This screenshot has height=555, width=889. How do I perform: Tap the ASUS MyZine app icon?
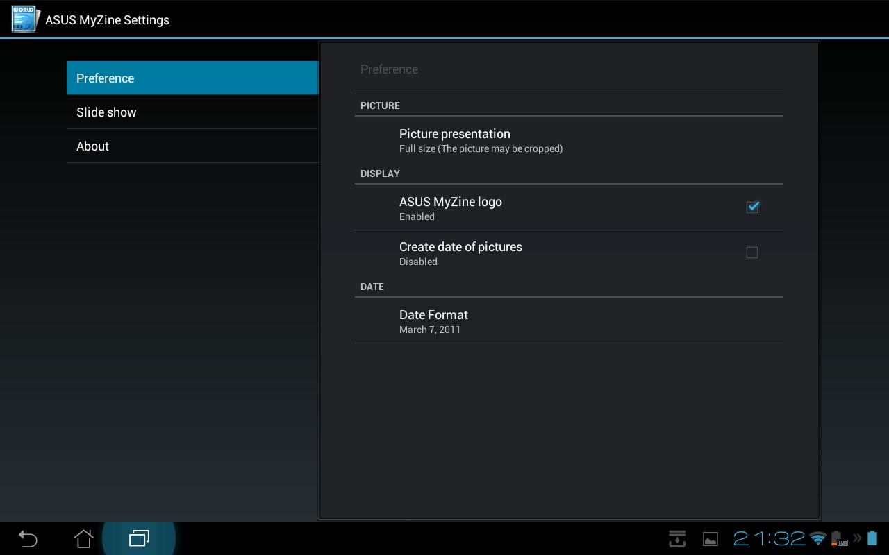point(26,19)
